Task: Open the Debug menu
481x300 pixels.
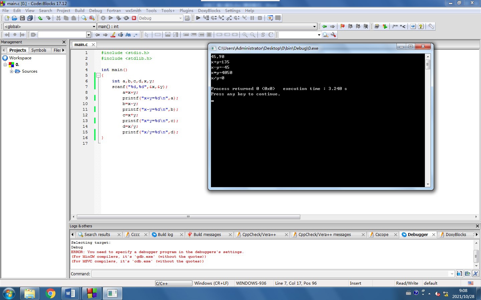Action: [96, 11]
